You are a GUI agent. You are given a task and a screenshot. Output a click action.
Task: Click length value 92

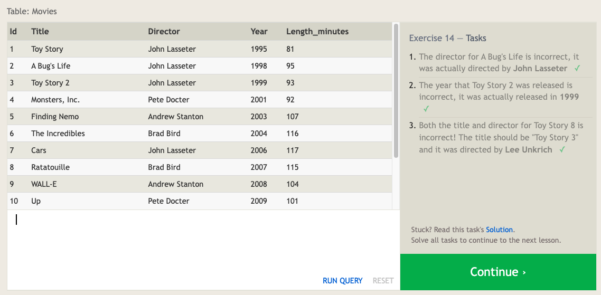tap(290, 100)
